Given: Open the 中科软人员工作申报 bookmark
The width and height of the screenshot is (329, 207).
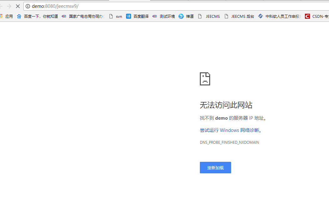Looking at the screenshot, I should [280, 16].
